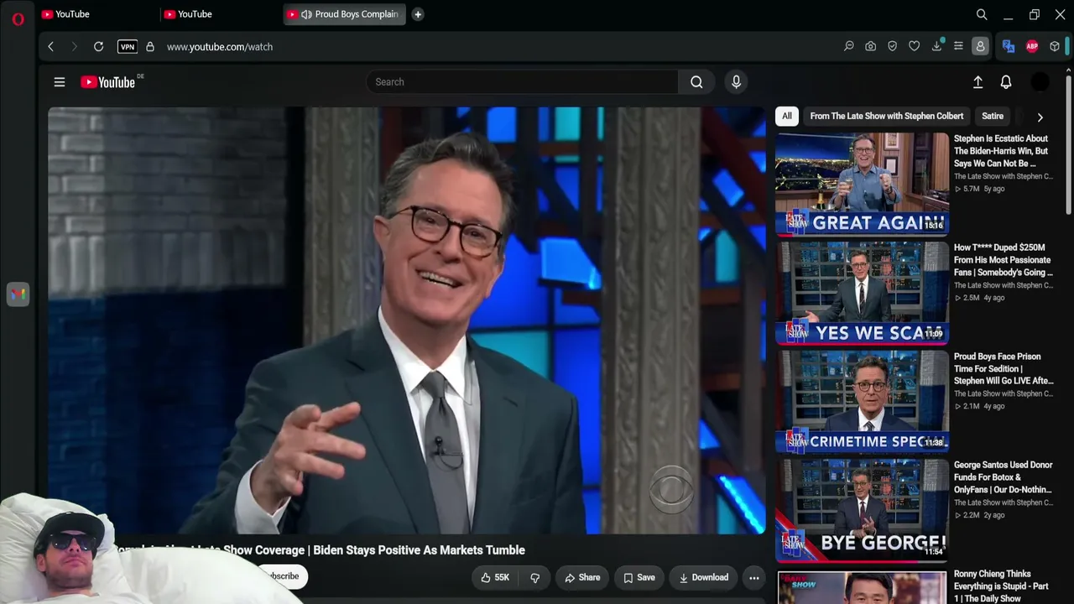Open more actions three-dot menu
Image resolution: width=1074 pixels, height=604 pixels.
pos(754,577)
